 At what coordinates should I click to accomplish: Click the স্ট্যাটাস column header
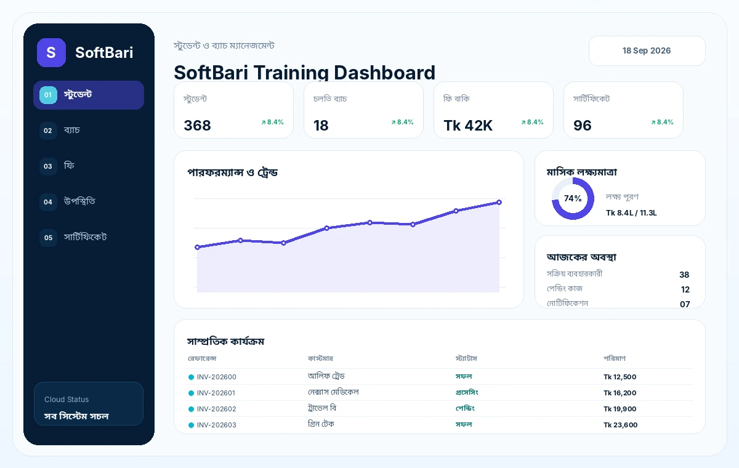(466, 358)
